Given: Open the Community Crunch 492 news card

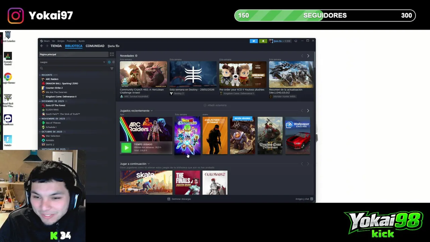Looking at the screenshot, I should (x=143, y=75).
